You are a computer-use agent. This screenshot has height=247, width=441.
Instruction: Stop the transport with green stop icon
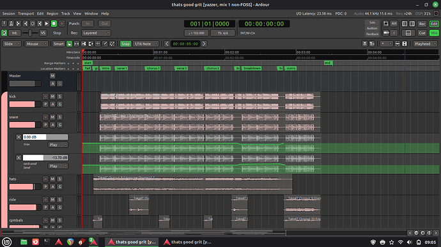point(54,24)
